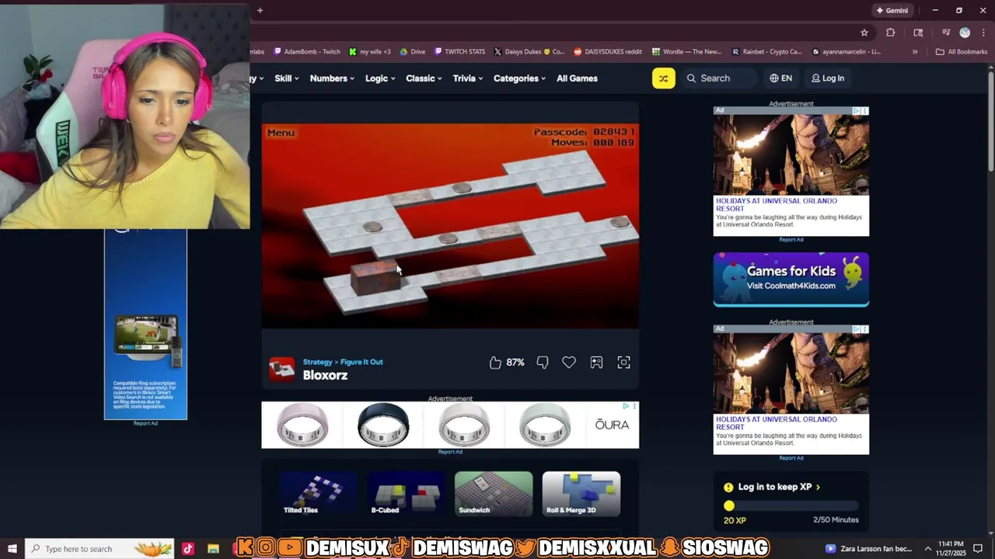Image resolution: width=995 pixels, height=559 pixels.
Task: Open the Games for Kids Coolmath4Kids banner
Action: pos(791,279)
